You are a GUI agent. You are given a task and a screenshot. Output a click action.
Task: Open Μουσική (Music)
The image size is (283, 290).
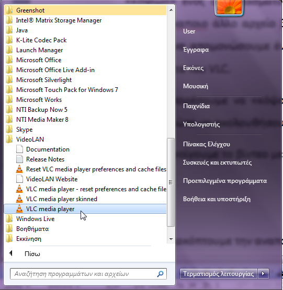[196, 86]
